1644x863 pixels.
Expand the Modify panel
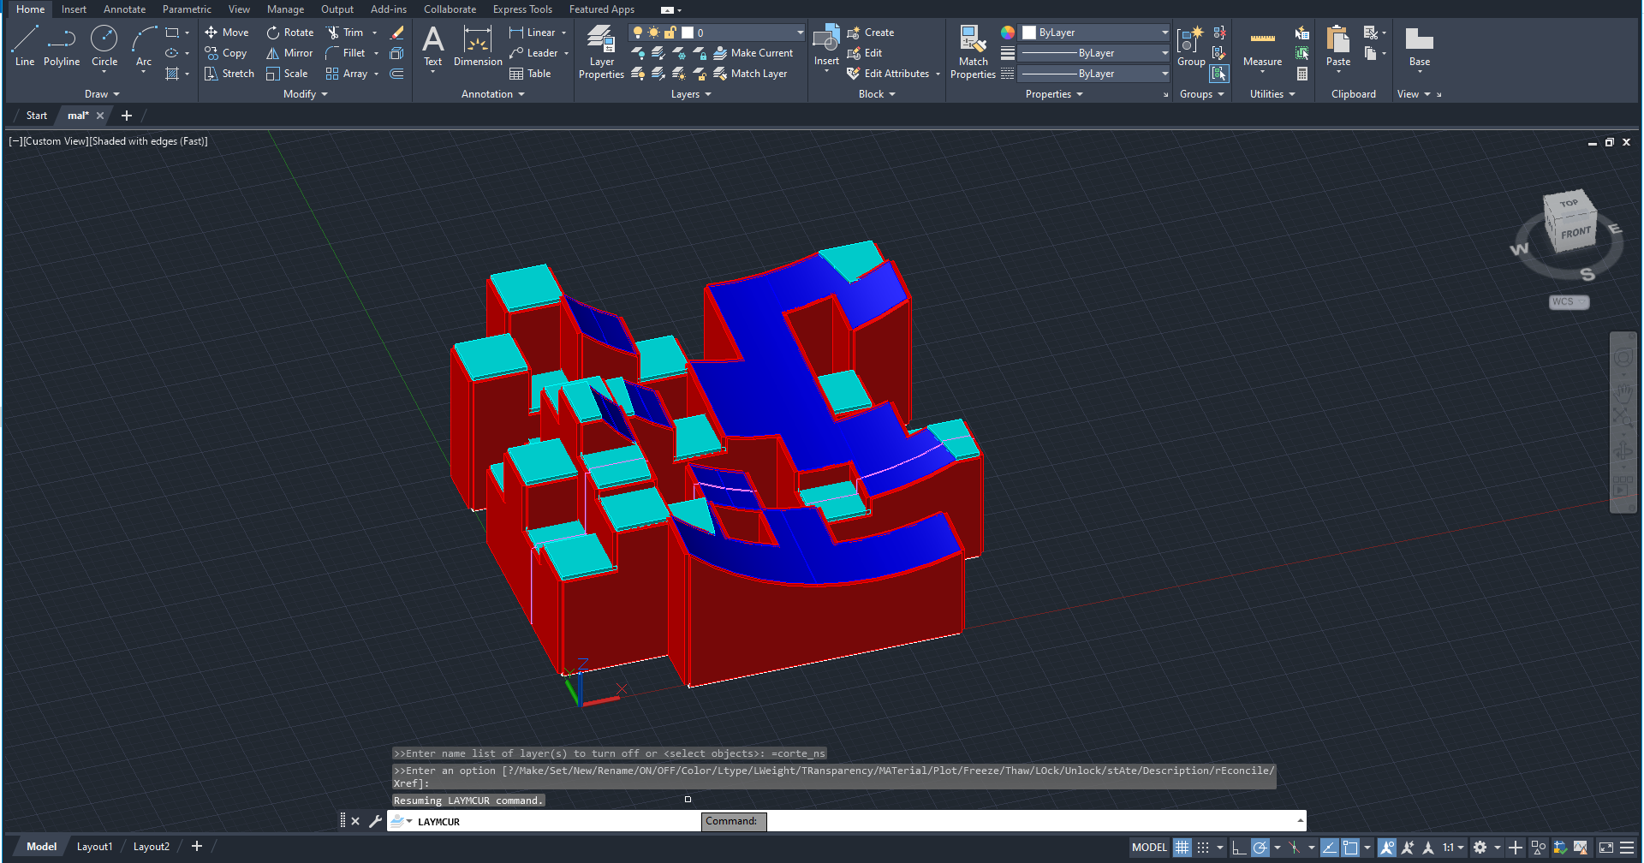pyautogui.click(x=306, y=94)
